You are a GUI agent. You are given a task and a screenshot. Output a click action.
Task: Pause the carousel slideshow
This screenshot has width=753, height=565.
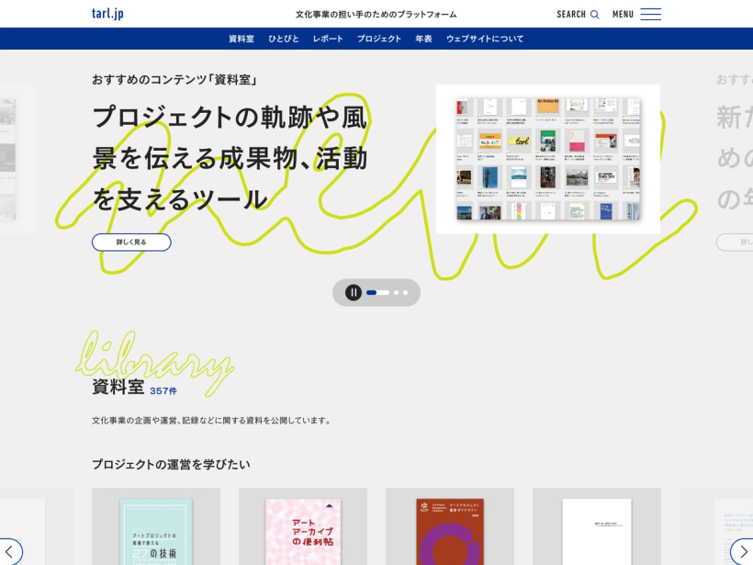pos(354,292)
